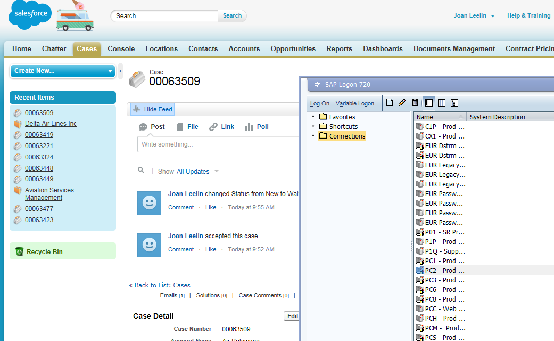Open the Chatter tab
Viewport: 554px width, 341px height.
[x=54, y=49]
